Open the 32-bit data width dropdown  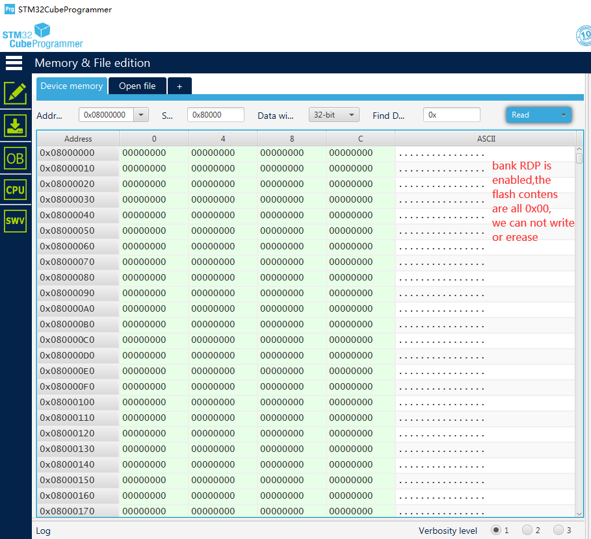334,115
